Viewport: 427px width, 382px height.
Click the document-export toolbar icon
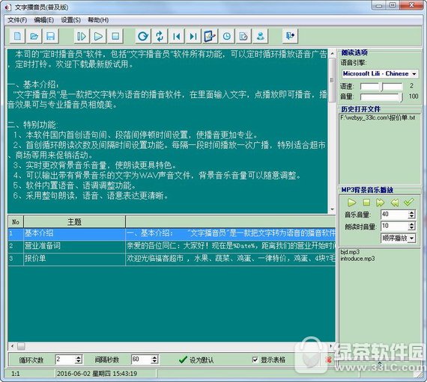(243, 36)
